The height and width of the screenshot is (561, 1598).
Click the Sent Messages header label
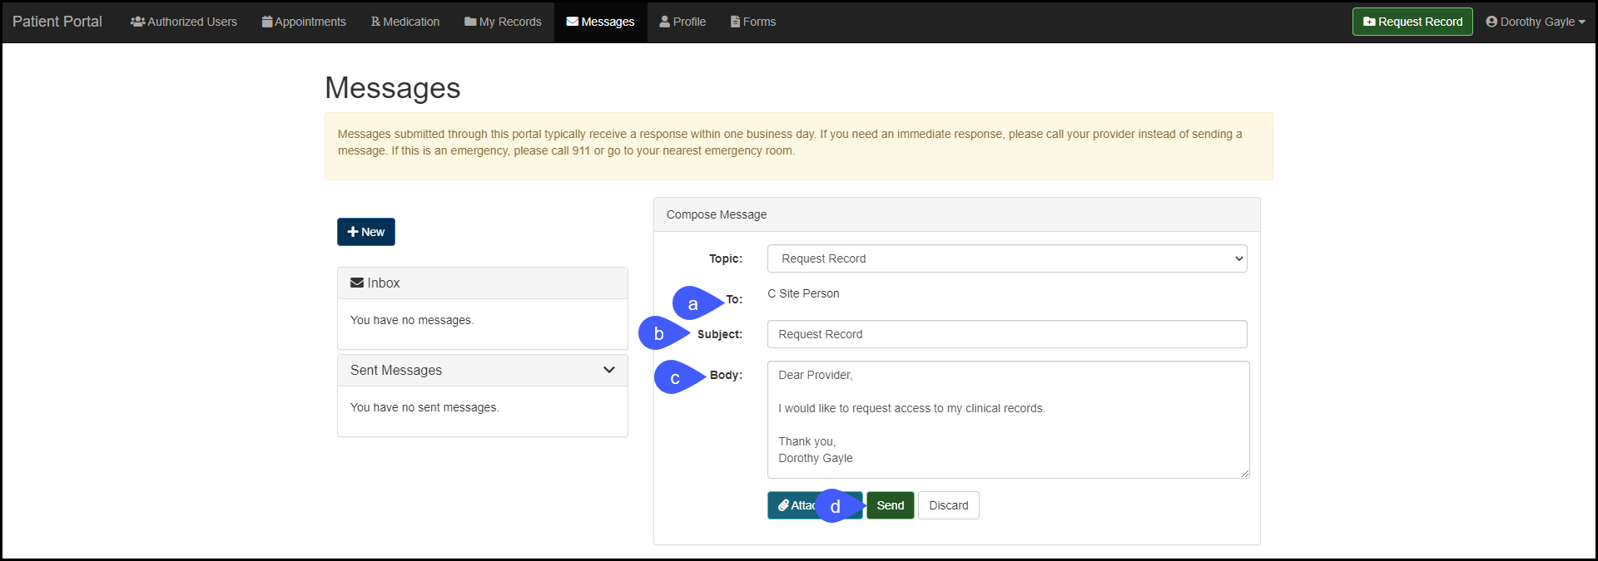[396, 370]
